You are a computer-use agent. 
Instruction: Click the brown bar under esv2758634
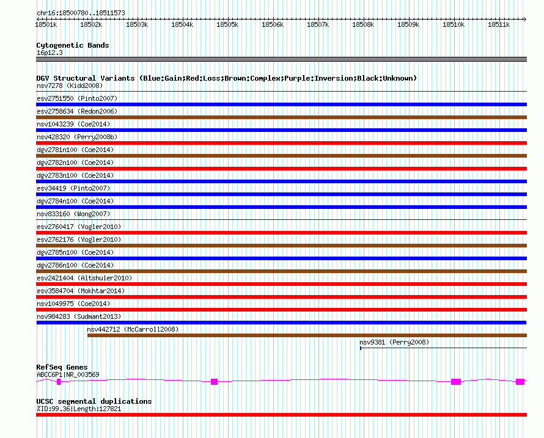[x=281, y=117]
